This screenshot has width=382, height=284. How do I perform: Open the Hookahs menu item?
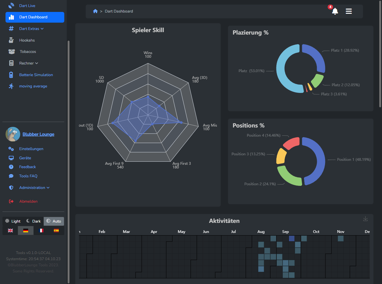click(27, 40)
